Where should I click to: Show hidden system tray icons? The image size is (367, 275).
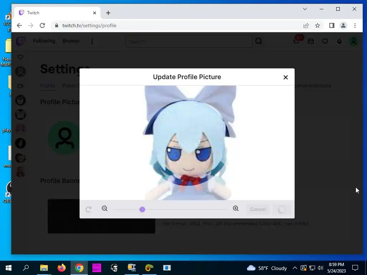tap(295, 268)
